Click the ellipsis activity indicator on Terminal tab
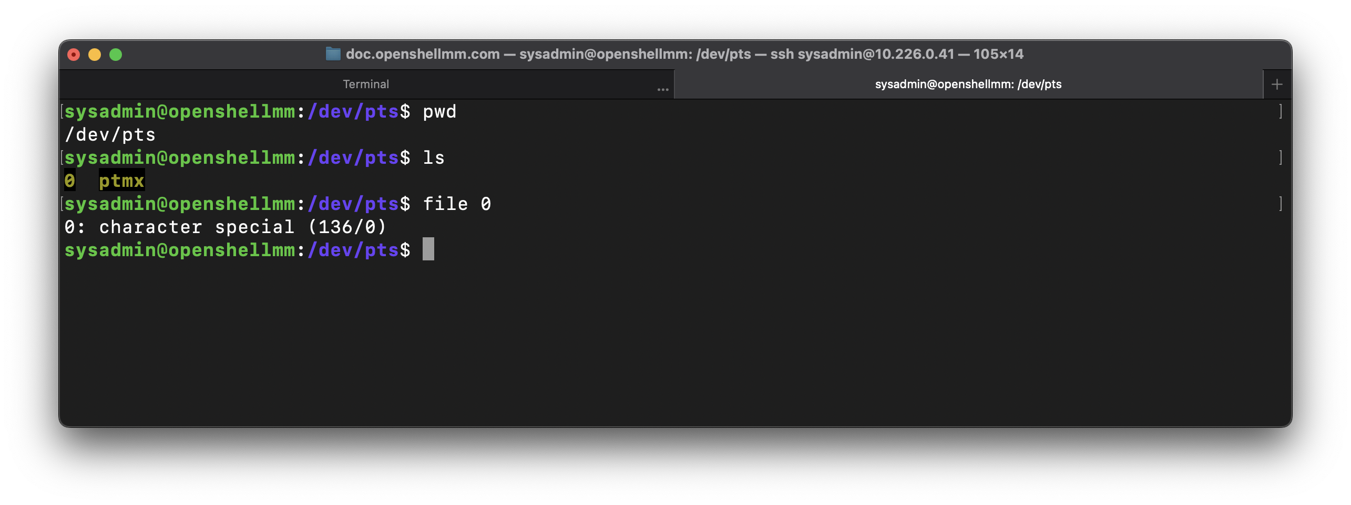This screenshot has height=505, width=1351. [663, 90]
